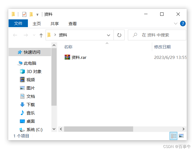Go back with the left arrow
This screenshot has width=195, height=151.
pos(15,35)
